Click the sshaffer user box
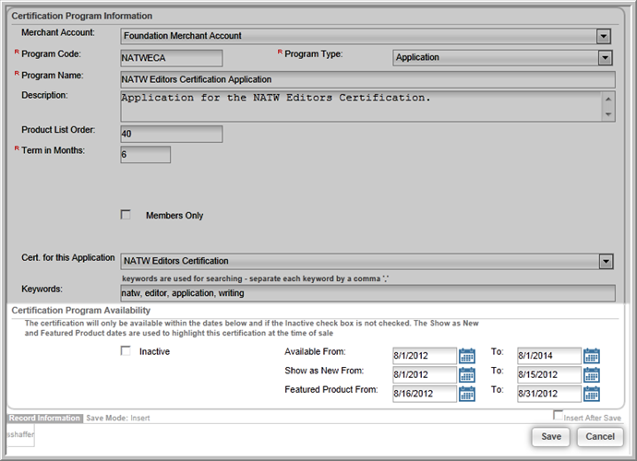This screenshot has height=461, width=637. pos(20,435)
